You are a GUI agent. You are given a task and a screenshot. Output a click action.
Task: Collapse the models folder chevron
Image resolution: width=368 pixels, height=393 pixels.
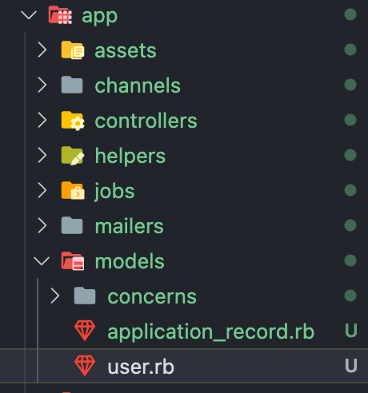(42, 261)
